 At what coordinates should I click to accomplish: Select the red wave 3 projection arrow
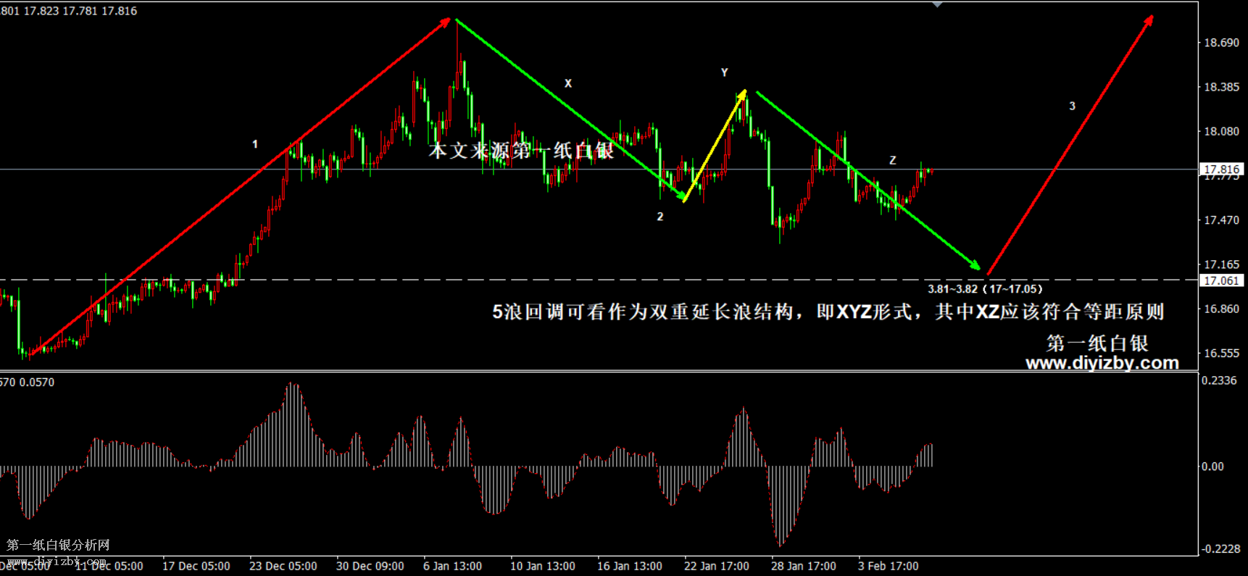click(x=1070, y=145)
